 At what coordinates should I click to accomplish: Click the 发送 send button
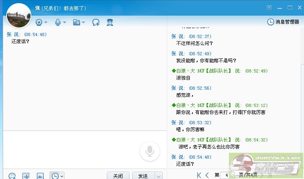coord(143,176)
